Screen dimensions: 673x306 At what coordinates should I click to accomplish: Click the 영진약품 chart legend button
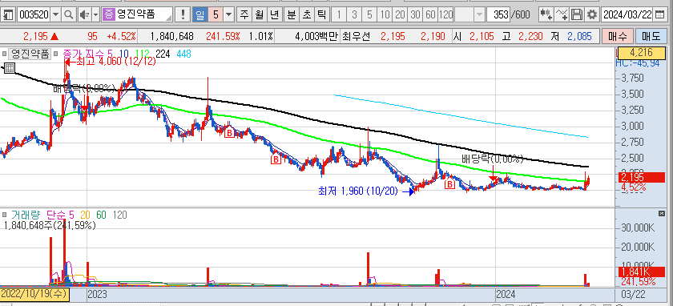[30, 54]
